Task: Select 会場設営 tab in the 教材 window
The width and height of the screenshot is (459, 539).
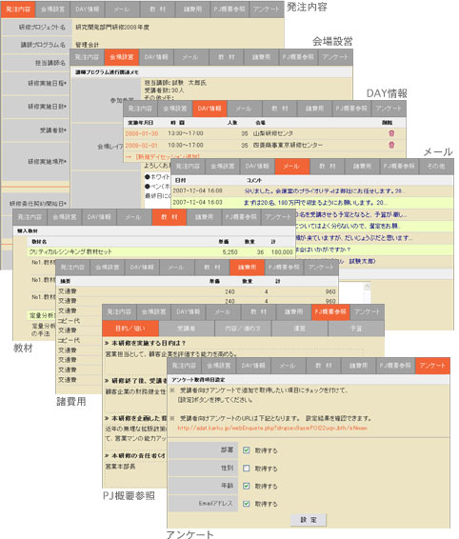Action: click(x=65, y=217)
